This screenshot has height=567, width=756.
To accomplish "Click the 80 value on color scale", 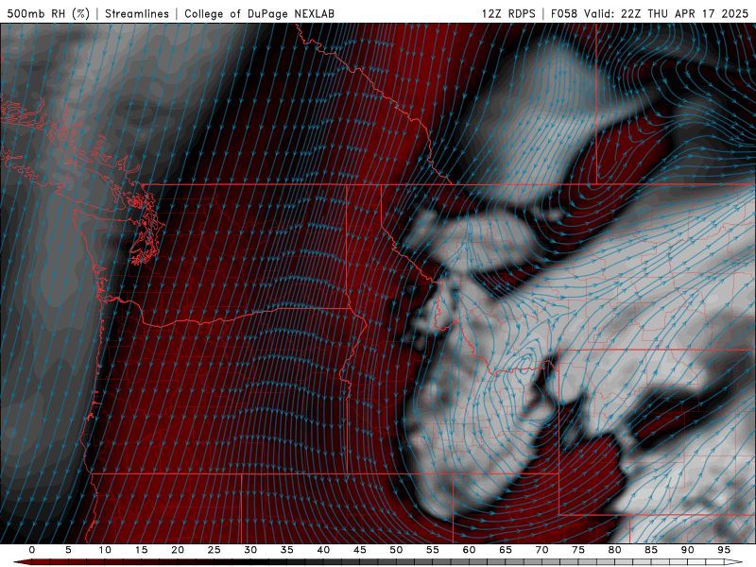I will point(615,550).
